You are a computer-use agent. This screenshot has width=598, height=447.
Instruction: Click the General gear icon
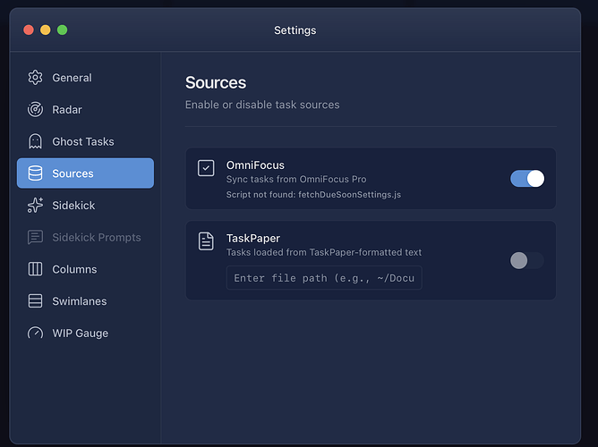(35, 78)
